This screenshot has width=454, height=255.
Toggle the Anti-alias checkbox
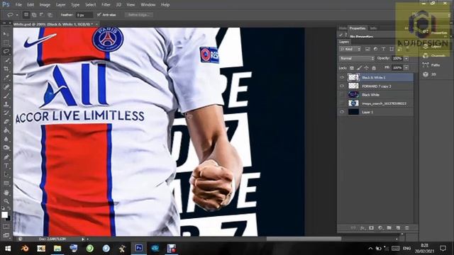(99, 14)
